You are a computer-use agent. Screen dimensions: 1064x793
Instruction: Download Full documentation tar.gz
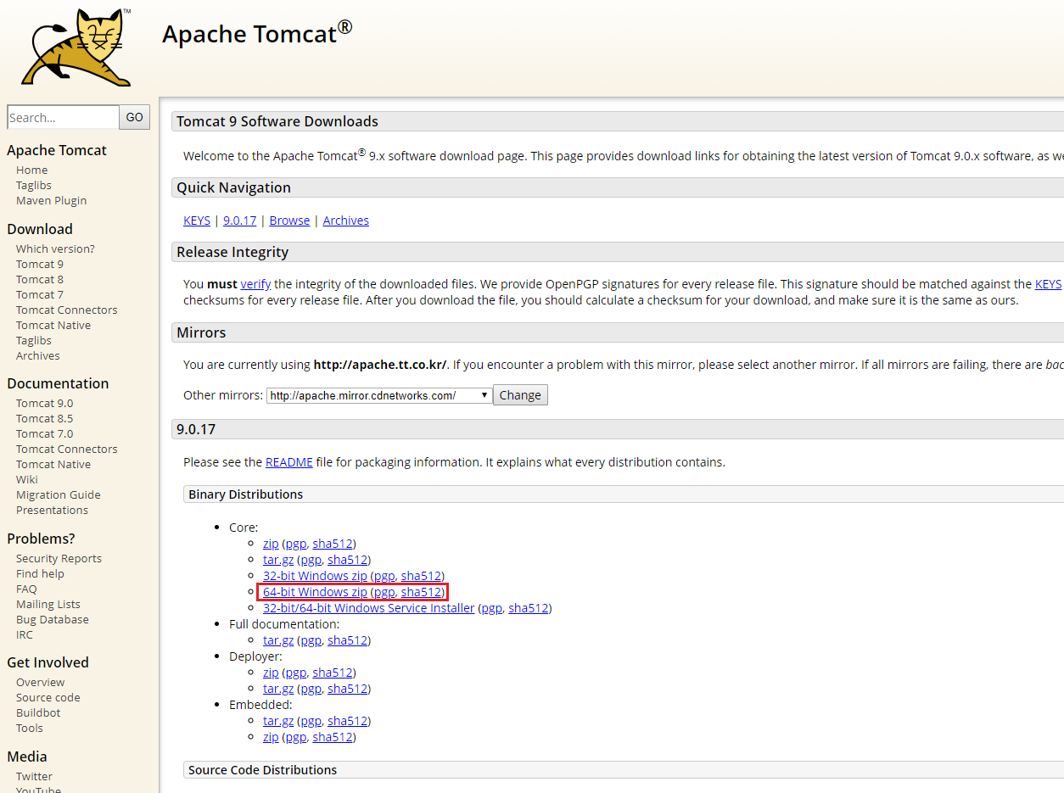click(278, 640)
